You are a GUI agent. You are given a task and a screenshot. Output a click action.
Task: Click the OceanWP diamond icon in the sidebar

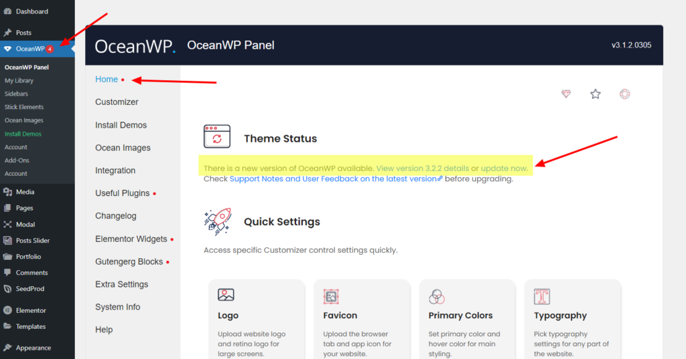[7, 49]
